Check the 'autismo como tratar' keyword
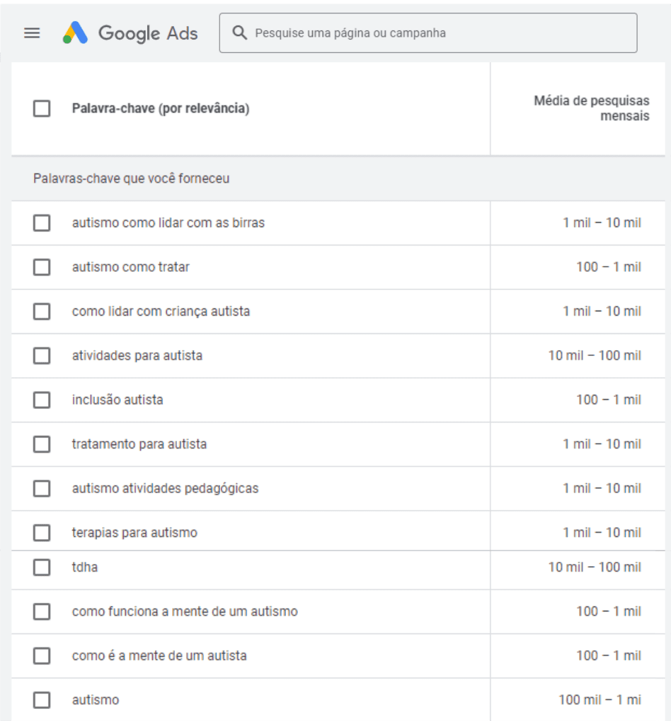Image resolution: width=671 pixels, height=721 pixels. (42, 267)
